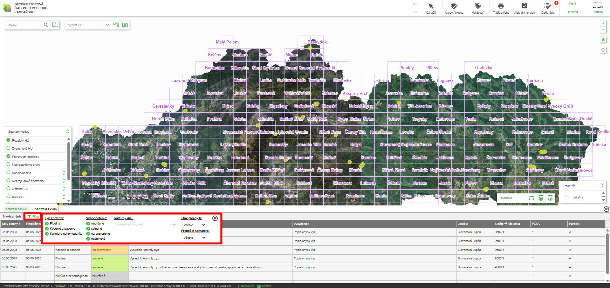Expand the Stav plochy k dropdown
Image resolution: width=610 pixels, height=288 pixels.
(x=194, y=225)
